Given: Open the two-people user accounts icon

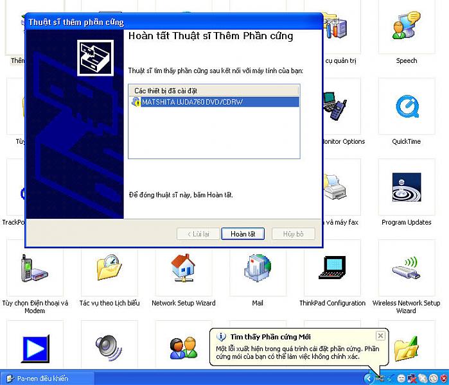Looking at the screenshot, I should 183,348.
